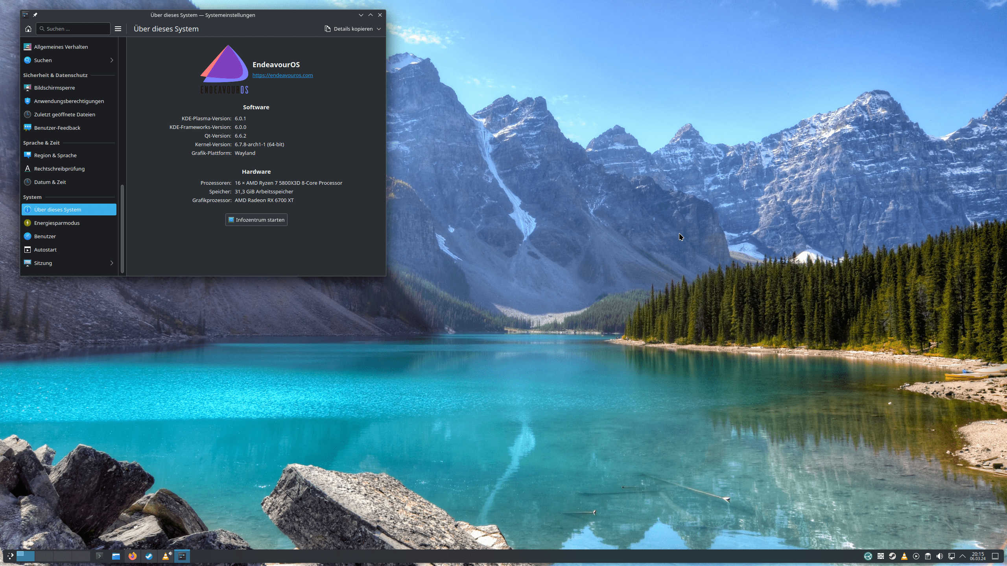Click the AMD Ryzen 7 5800X3D processor text

tap(288, 183)
